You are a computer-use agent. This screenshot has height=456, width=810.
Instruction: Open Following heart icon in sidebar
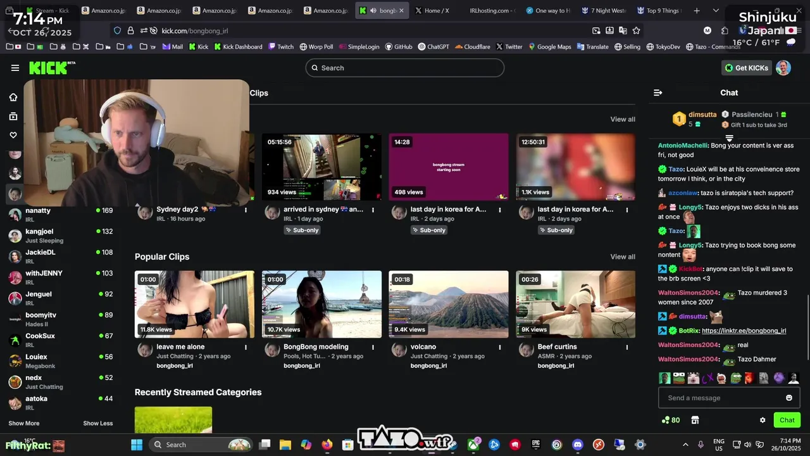point(13,135)
